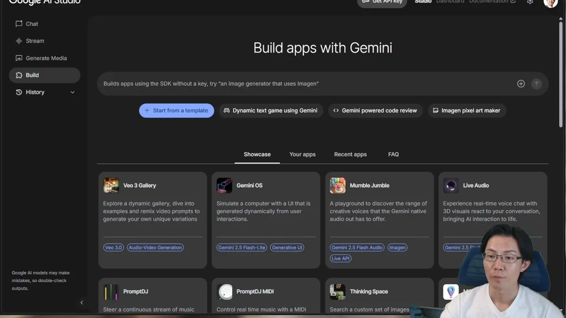Open the Gemini OS title
Screen dimensions: 566x318
[250, 186]
